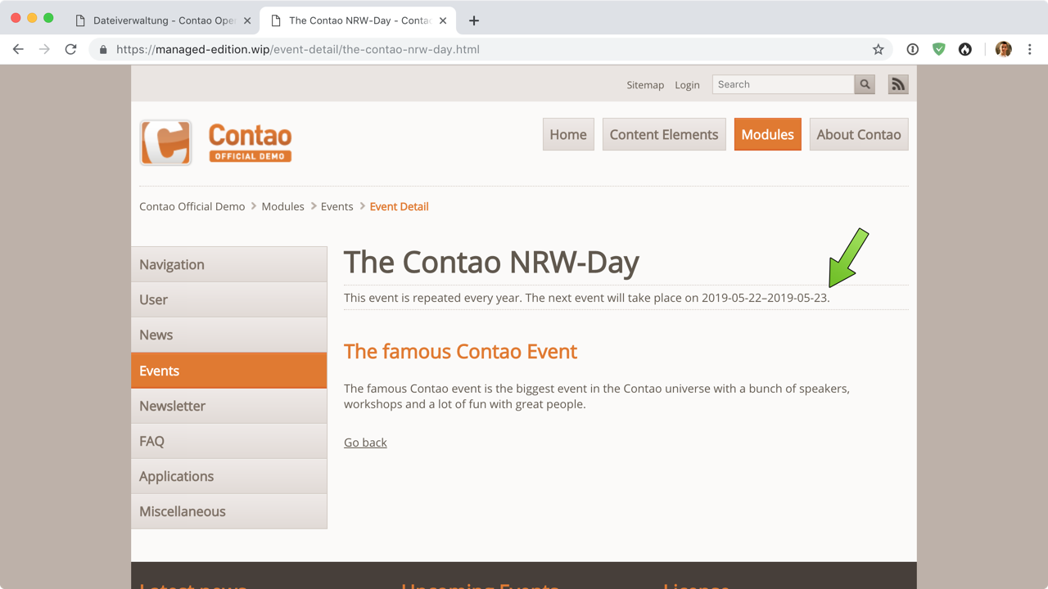Open Miscellaneous in sidebar
Image resolution: width=1048 pixels, height=589 pixels.
(x=229, y=511)
